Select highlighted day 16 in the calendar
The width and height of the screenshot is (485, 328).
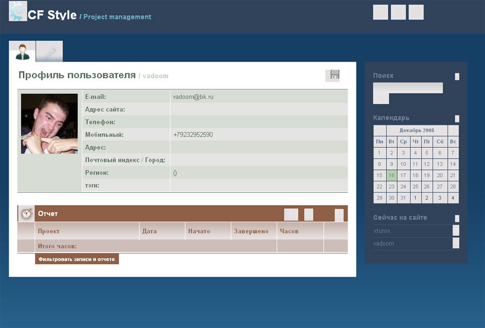[x=391, y=175]
